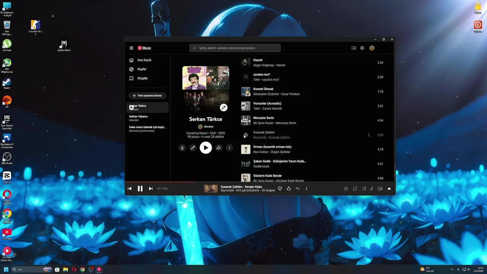The height and width of the screenshot is (274, 487).
Task: Open the settings gear in header
Action: [x=362, y=48]
